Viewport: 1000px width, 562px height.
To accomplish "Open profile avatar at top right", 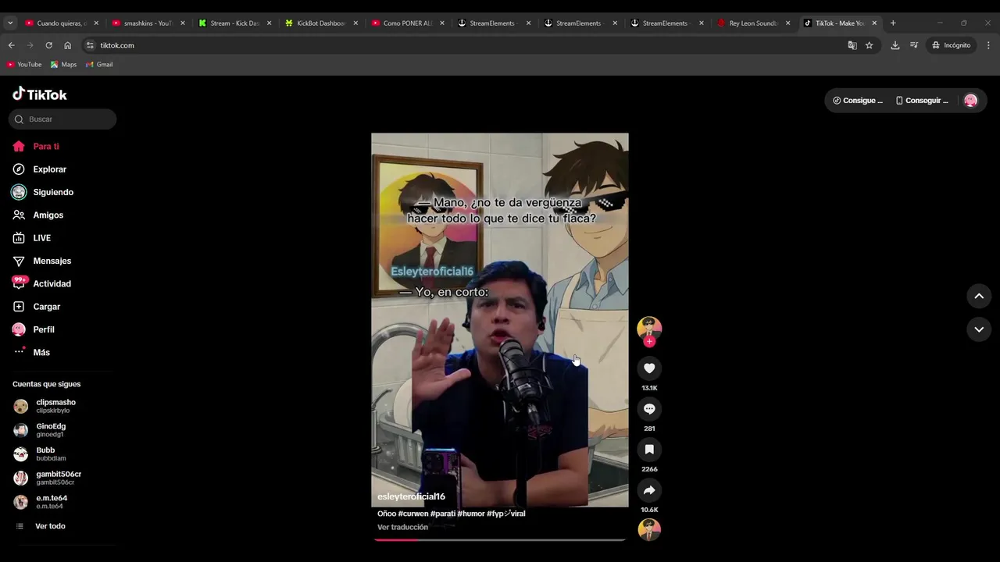I will 971,101.
